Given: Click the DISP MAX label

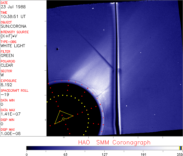Looking at the screenshot, I should pyautogui.click(x=8, y=129).
